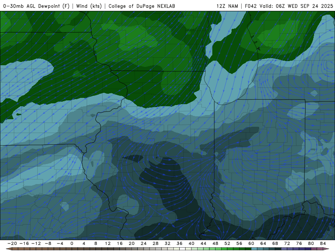Click the 64 colorbar scale label
Image resolution: width=335 pixels, height=251 pixels.
coord(263,243)
